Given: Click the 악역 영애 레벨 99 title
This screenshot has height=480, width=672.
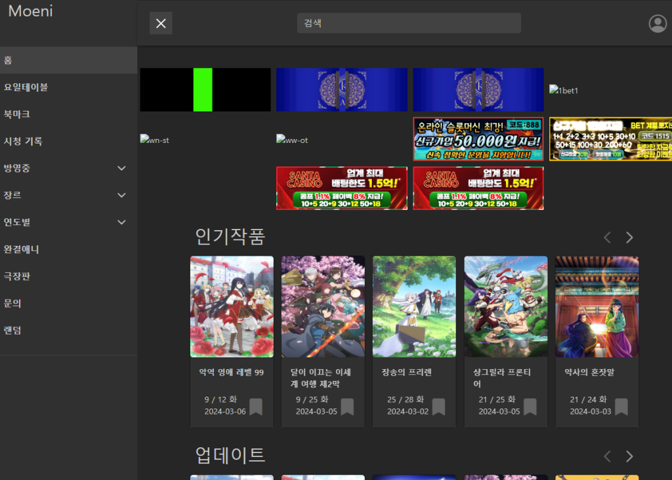Looking at the screenshot, I should pyautogui.click(x=232, y=372).
